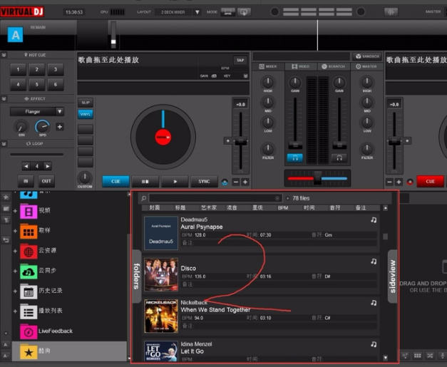Click the favorites star icon in sidebar strip

[6, 197]
